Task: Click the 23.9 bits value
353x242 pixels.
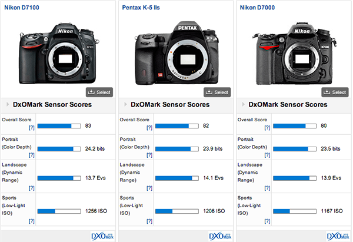Action: pyautogui.click(x=212, y=149)
